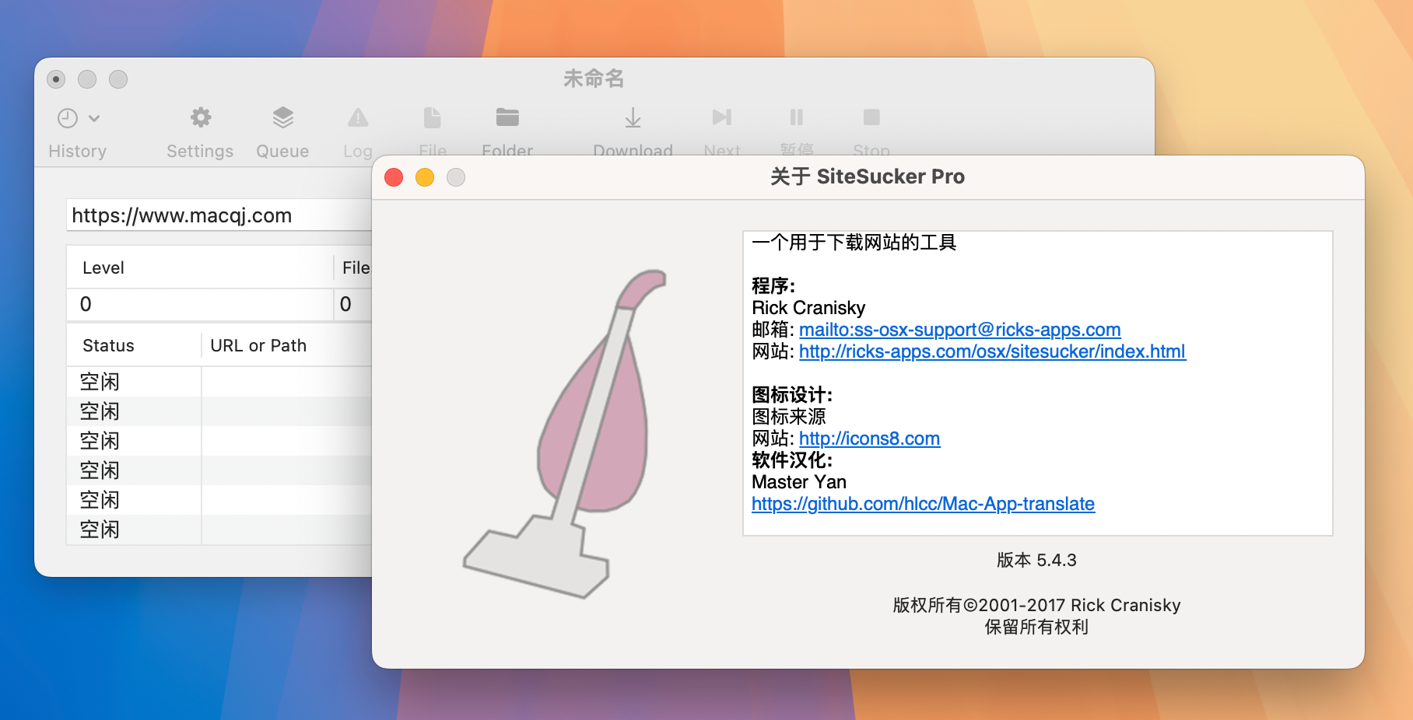Open Settings gear in toolbar

point(201,117)
